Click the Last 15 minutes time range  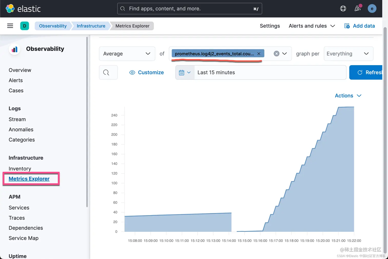coord(270,73)
